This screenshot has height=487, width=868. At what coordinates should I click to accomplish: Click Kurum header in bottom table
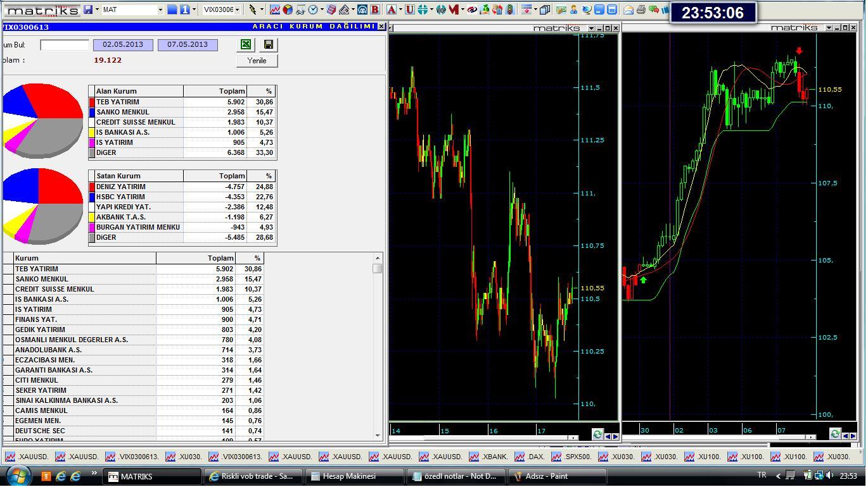(85, 258)
